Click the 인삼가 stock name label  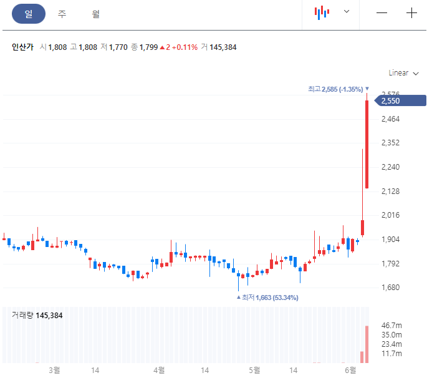point(22,47)
